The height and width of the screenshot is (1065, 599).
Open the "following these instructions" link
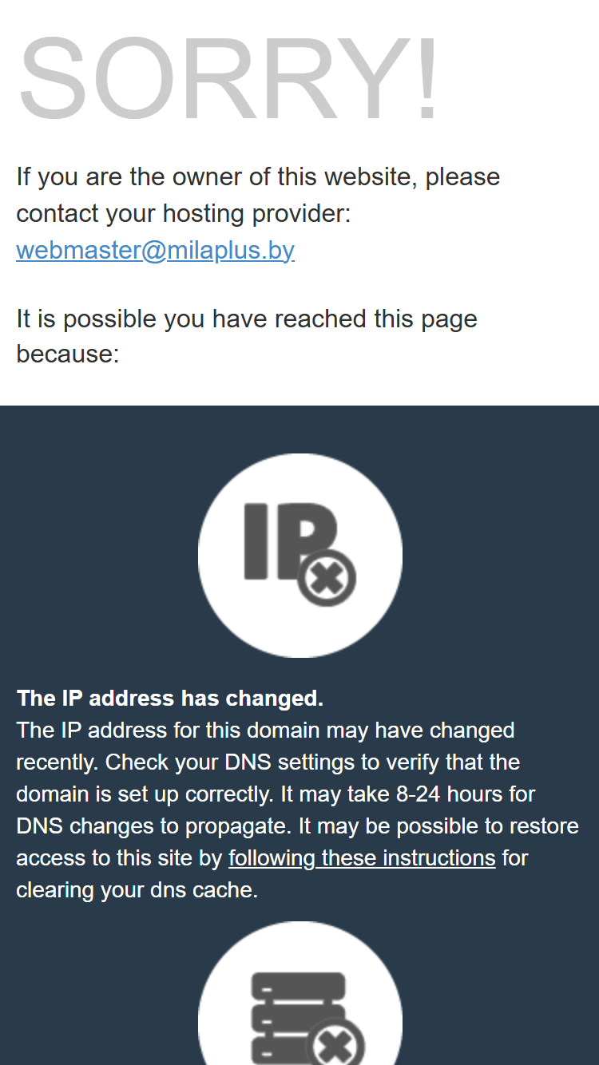(x=362, y=858)
